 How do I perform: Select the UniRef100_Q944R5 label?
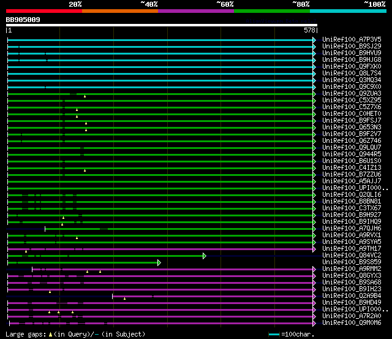click(352, 154)
